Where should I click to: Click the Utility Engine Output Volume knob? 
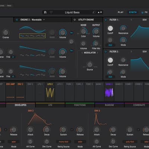(x=96, y=31)
